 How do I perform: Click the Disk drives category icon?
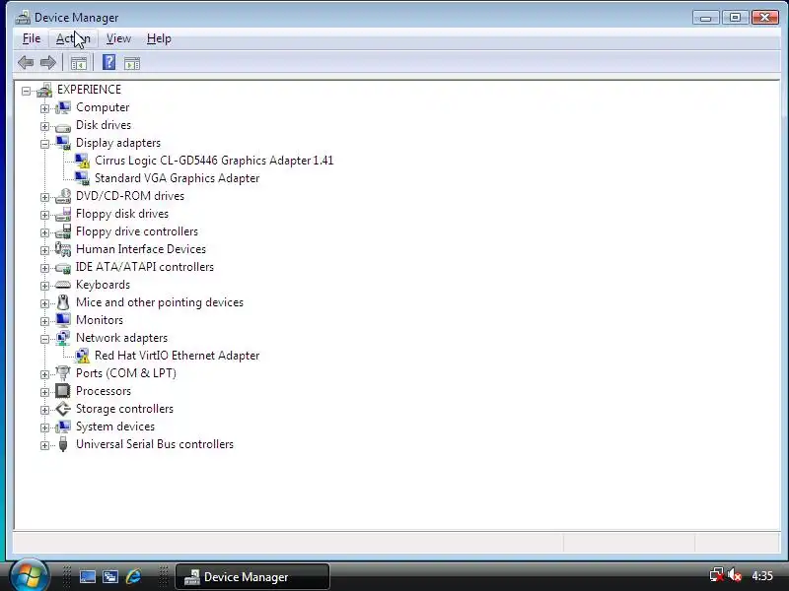pos(63,126)
